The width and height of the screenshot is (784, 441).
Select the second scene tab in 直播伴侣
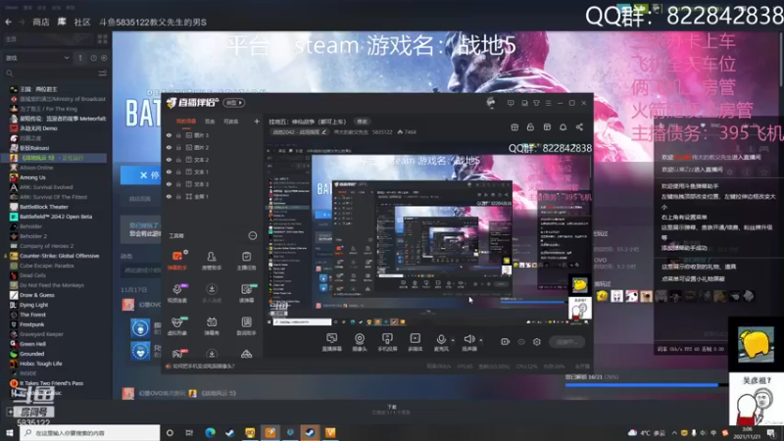[210, 122]
